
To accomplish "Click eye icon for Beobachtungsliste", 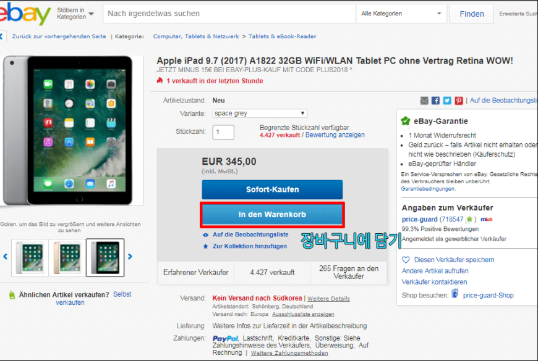I will tap(205, 235).
